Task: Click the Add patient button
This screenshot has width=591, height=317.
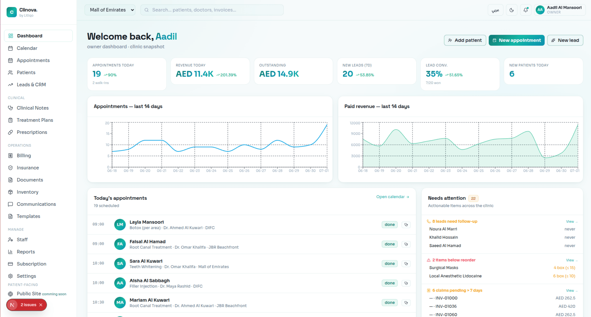Action: click(x=465, y=40)
